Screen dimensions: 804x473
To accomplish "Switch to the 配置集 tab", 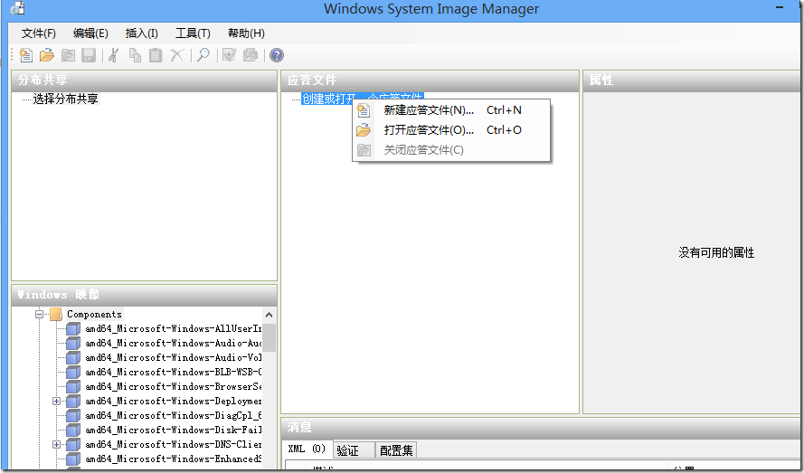I will click(x=396, y=449).
